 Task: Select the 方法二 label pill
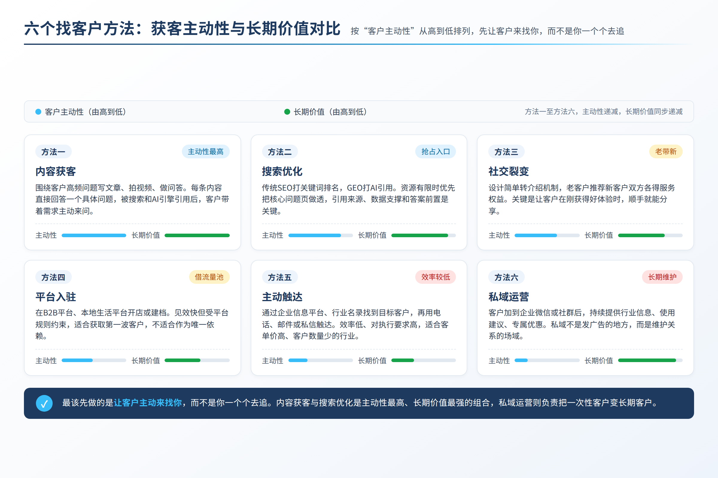(x=280, y=151)
